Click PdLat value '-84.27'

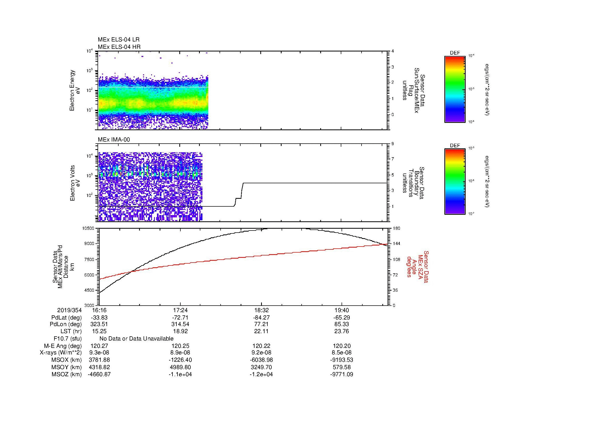[261, 318]
